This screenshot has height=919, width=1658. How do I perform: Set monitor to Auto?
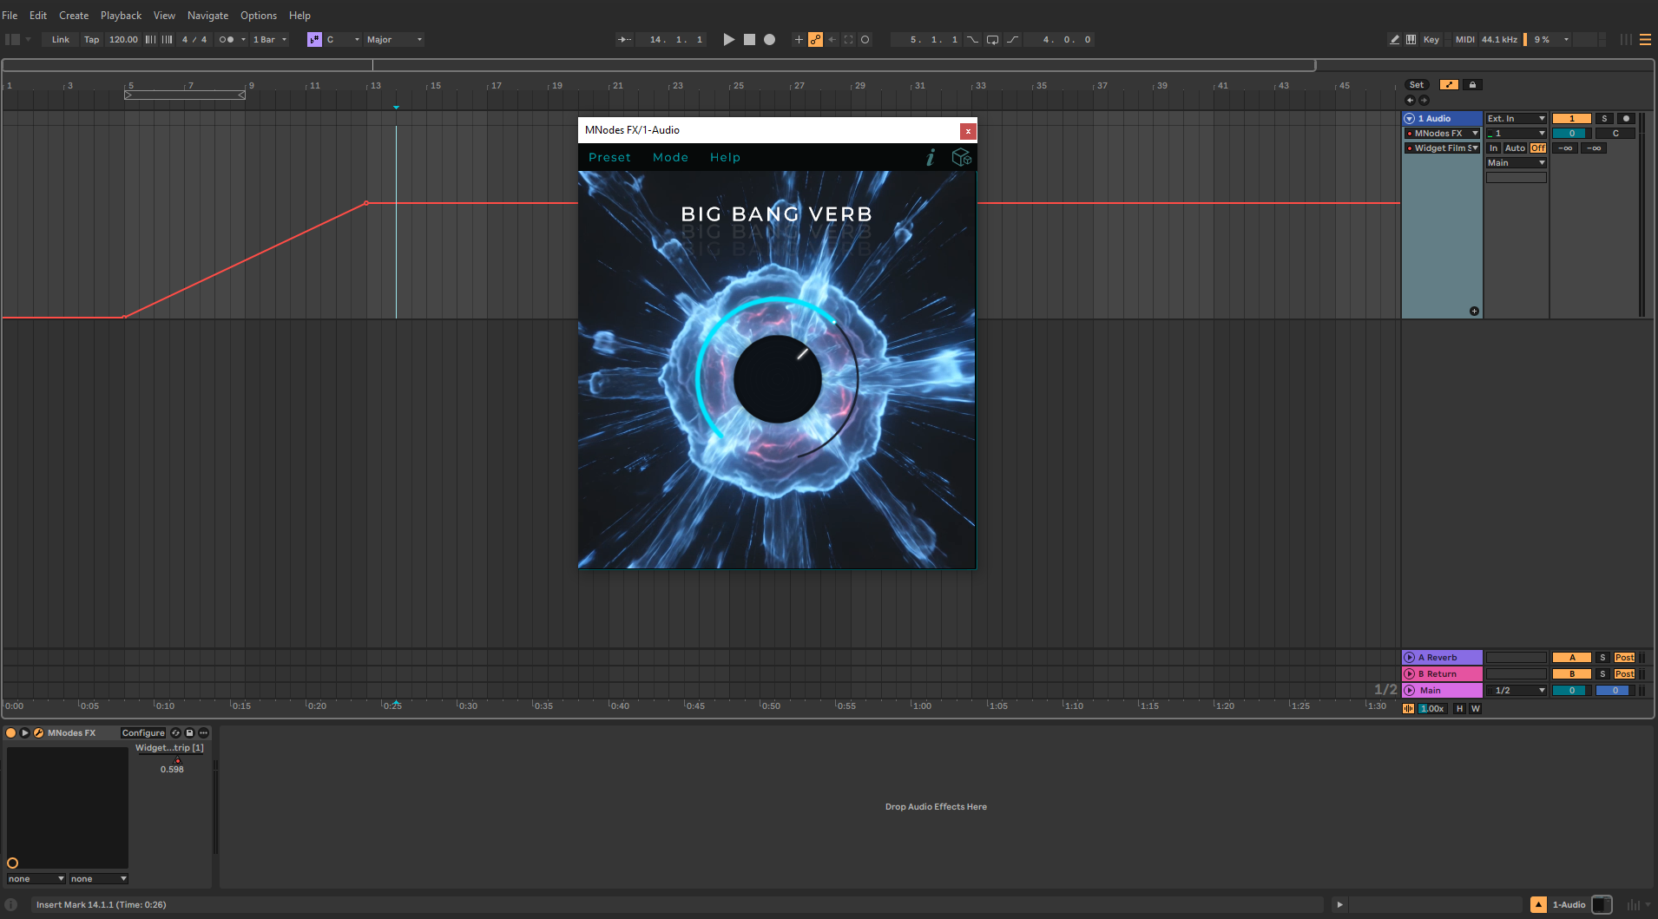[x=1515, y=148]
